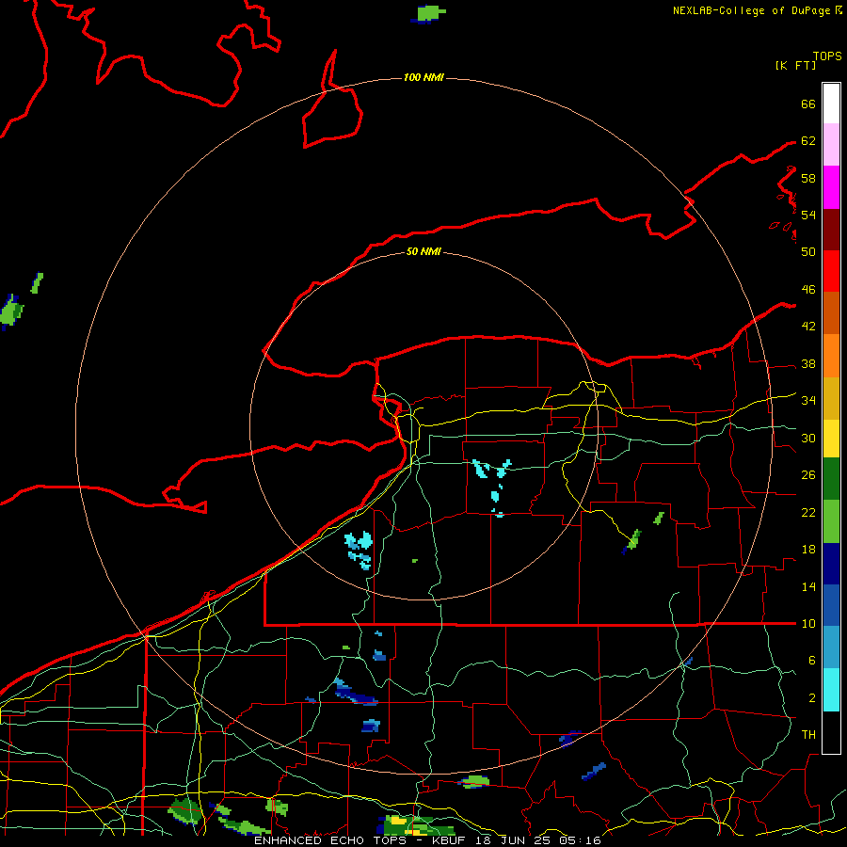The image size is (847, 847).
Task: Click the Enhanced Echo Tops KBUF caption
Action: (427, 840)
